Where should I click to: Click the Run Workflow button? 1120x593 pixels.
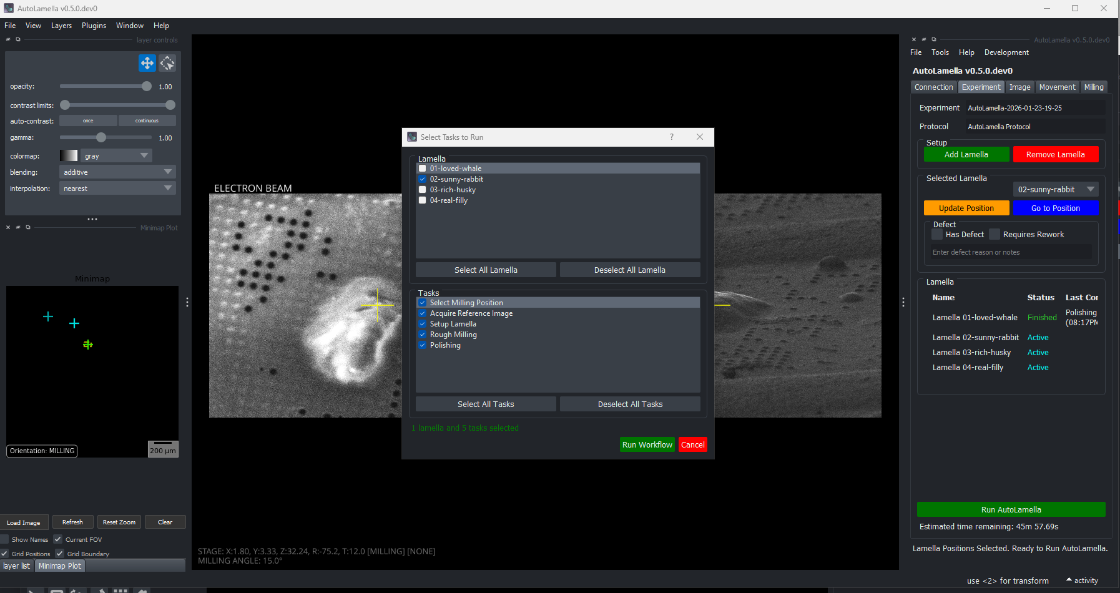click(x=647, y=444)
